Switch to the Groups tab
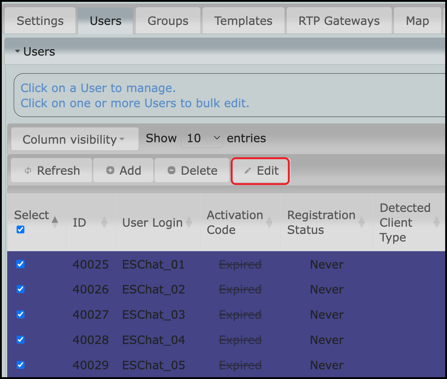447x379 pixels. [168, 21]
